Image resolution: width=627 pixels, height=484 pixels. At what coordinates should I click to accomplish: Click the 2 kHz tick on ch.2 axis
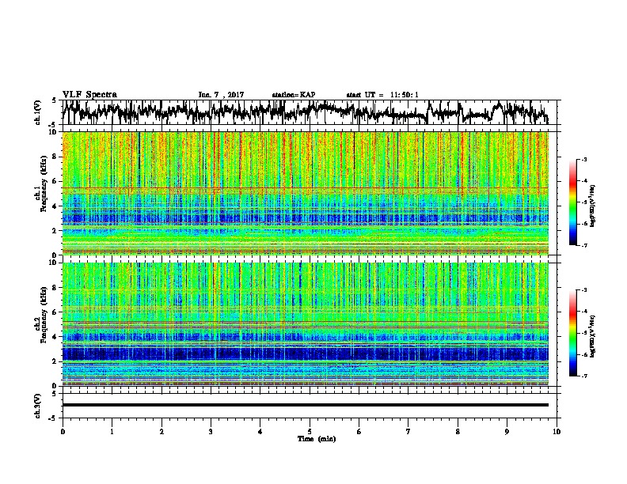point(55,361)
